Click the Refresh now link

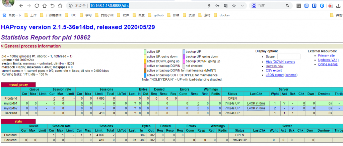pos(274,66)
